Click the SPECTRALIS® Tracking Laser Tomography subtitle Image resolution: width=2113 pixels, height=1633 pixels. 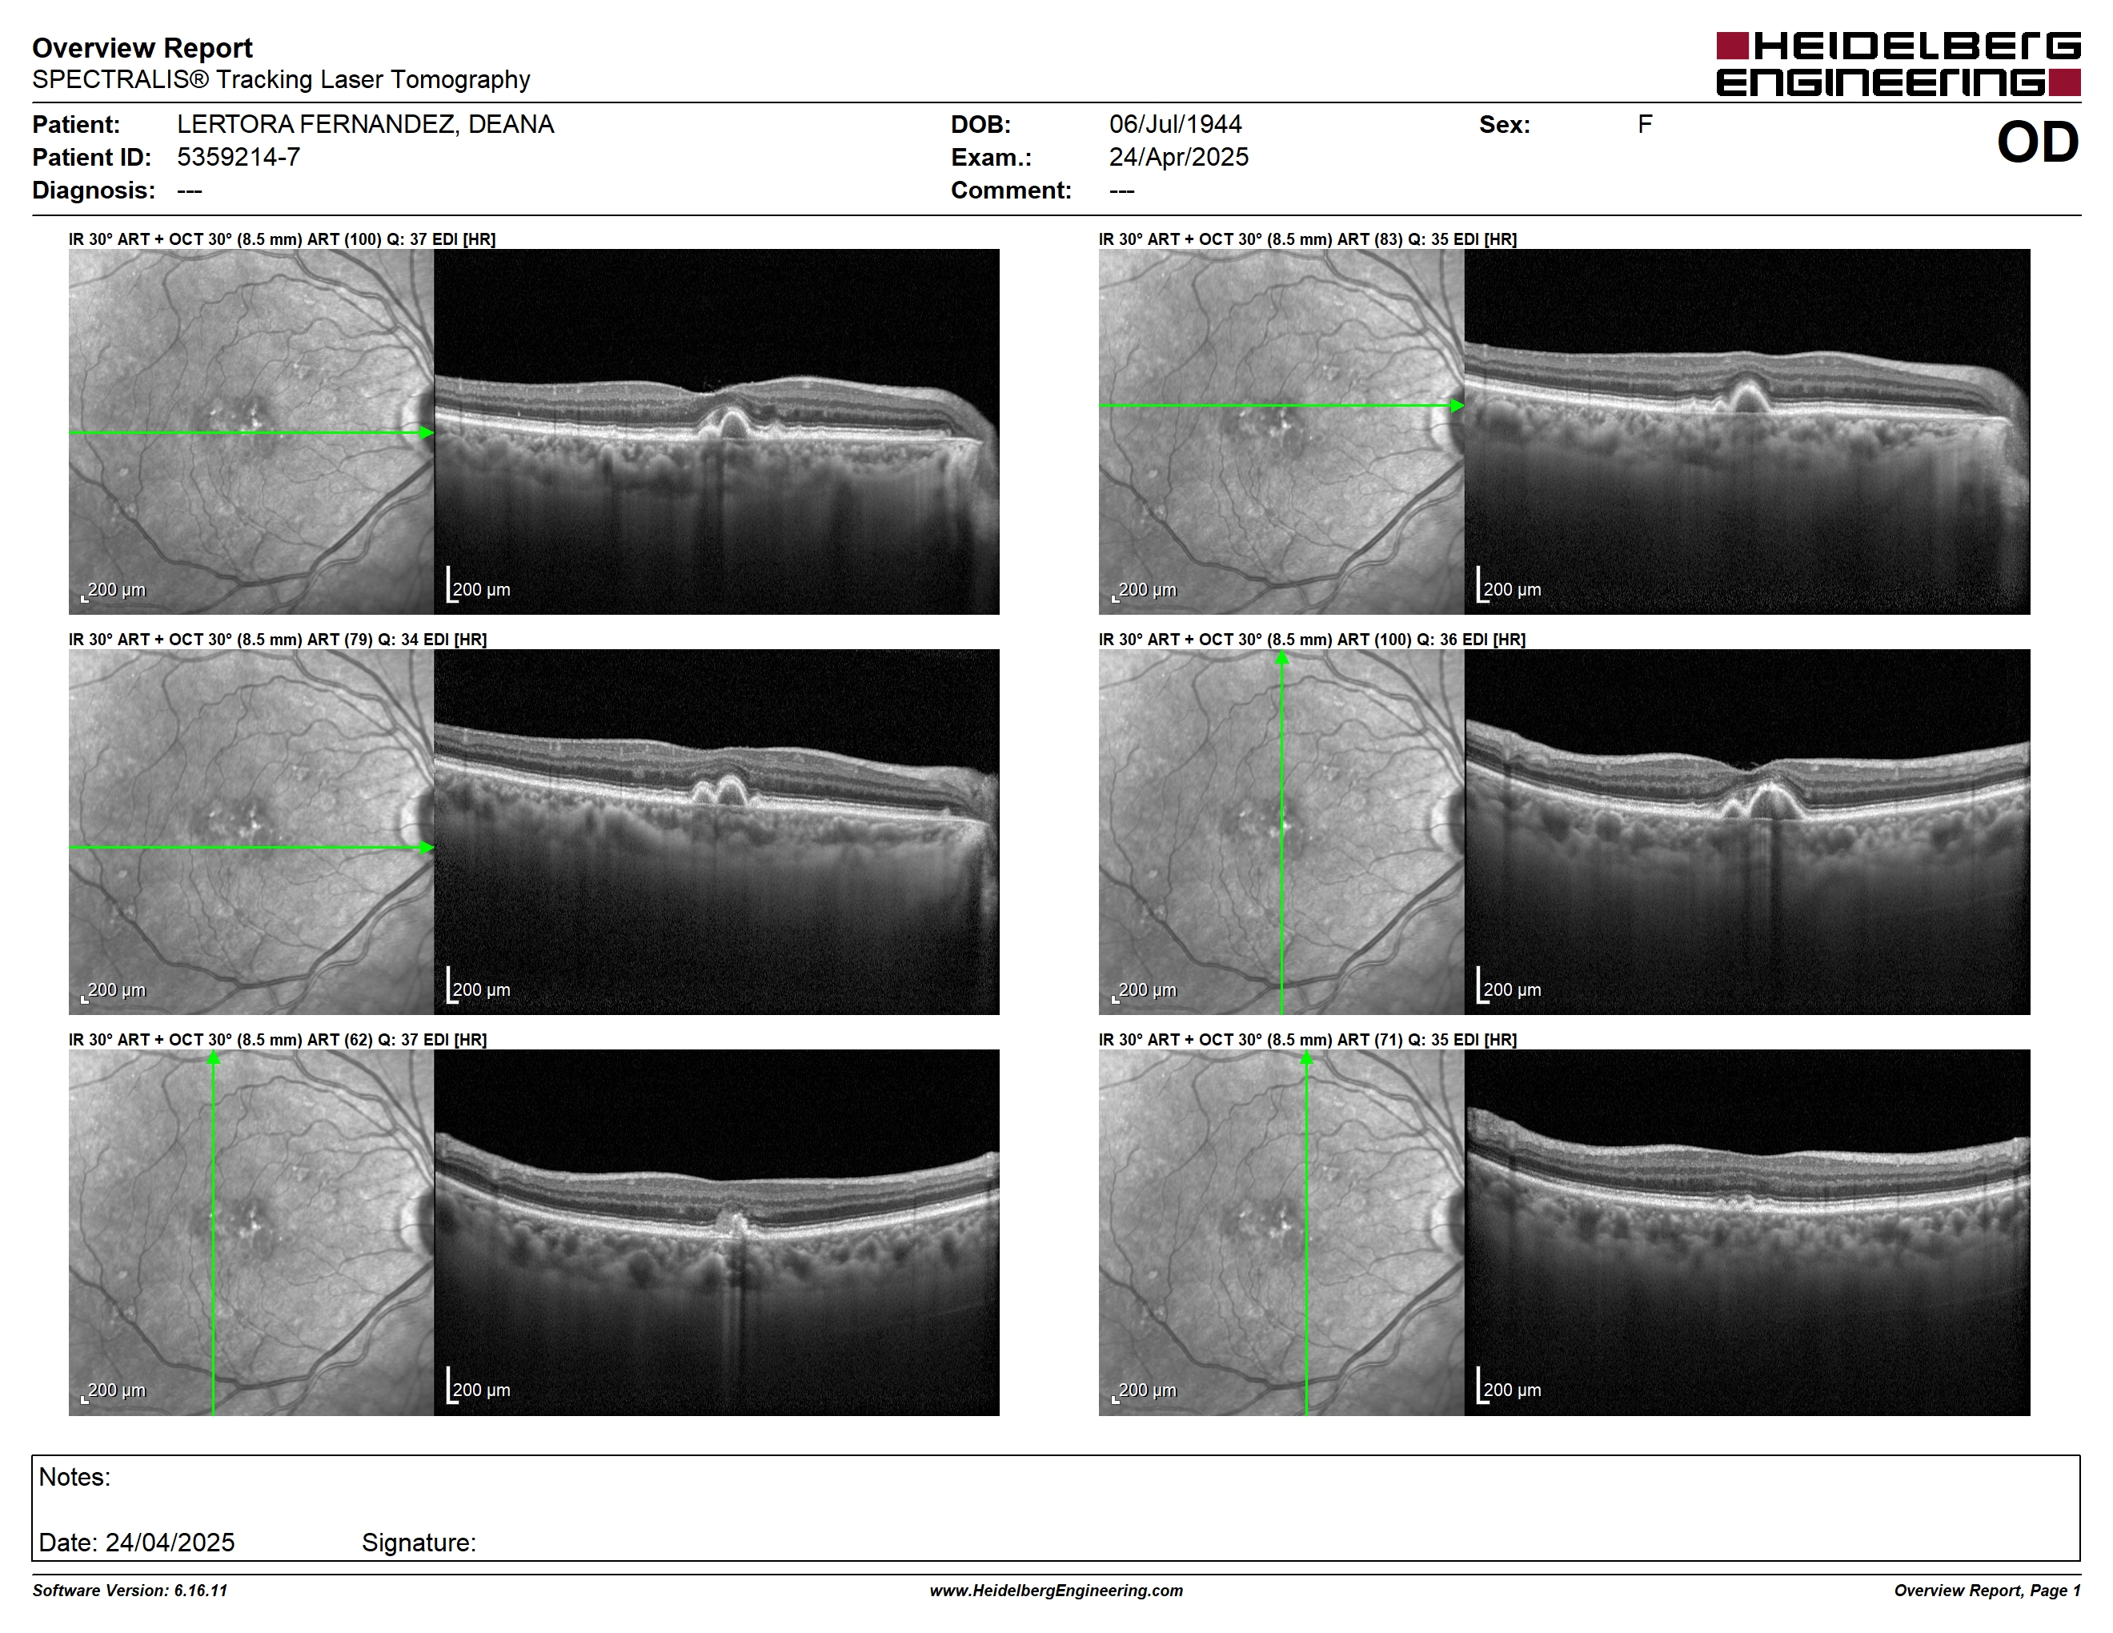click(281, 79)
